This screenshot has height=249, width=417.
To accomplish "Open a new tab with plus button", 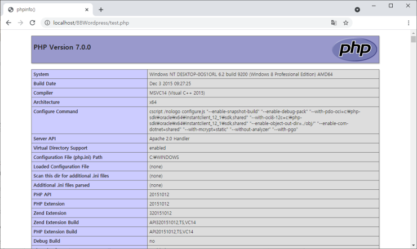I will [101, 10].
